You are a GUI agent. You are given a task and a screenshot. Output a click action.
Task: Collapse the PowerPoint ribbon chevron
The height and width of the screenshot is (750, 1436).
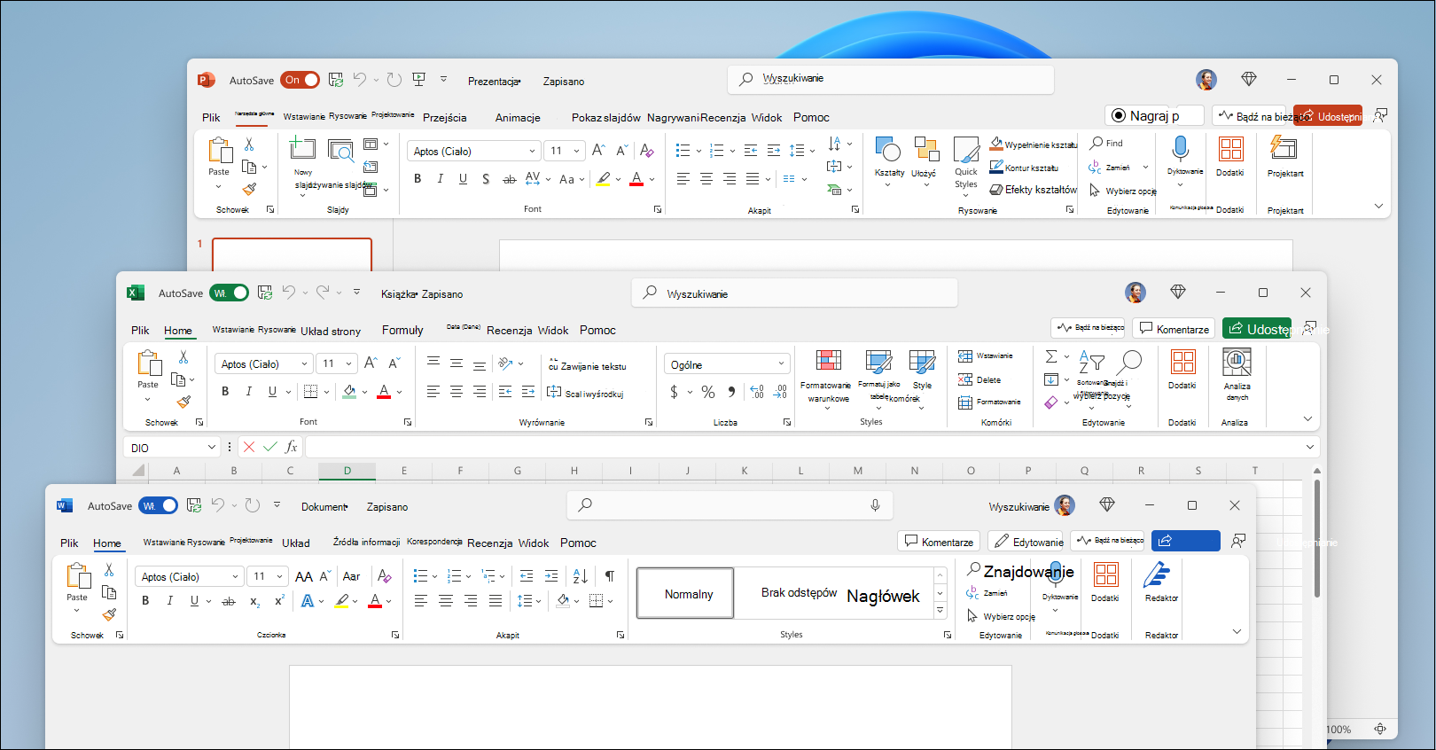tap(1378, 206)
